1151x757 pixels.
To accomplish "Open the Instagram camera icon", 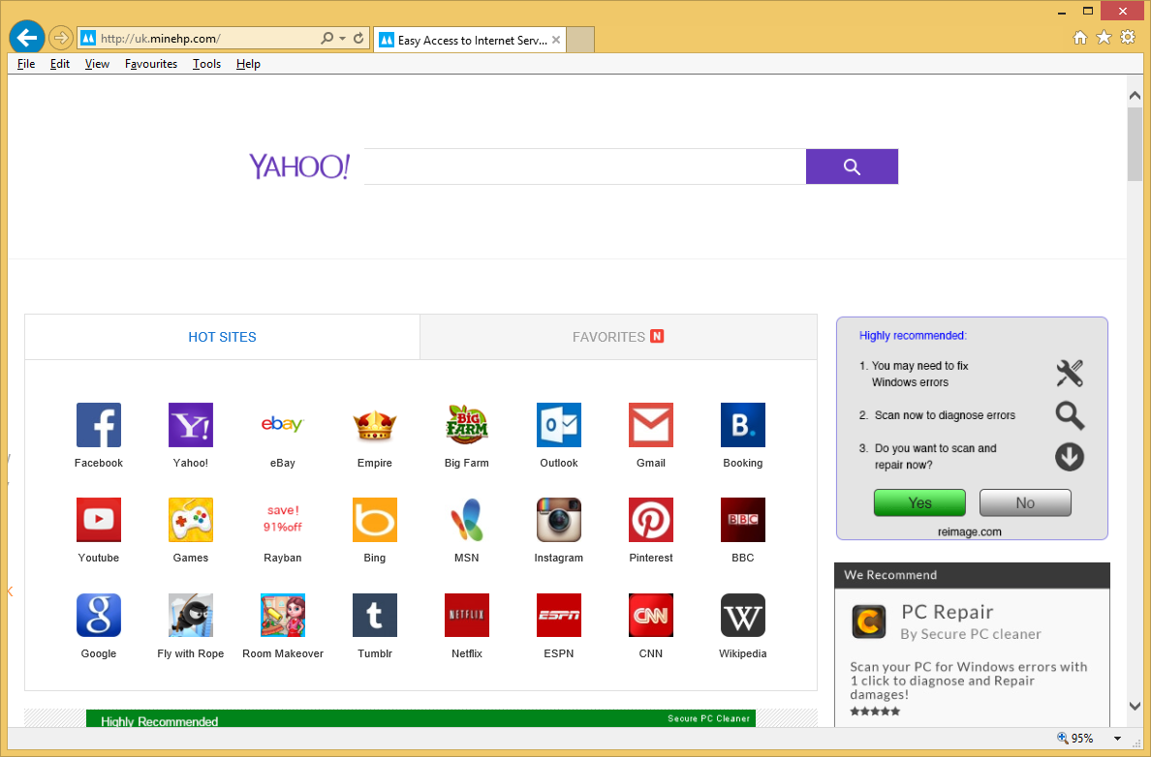I will (x=558, y=520).
